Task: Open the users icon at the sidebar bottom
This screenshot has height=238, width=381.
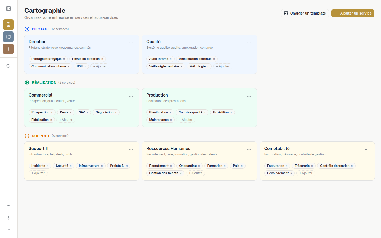Action: 8,206
